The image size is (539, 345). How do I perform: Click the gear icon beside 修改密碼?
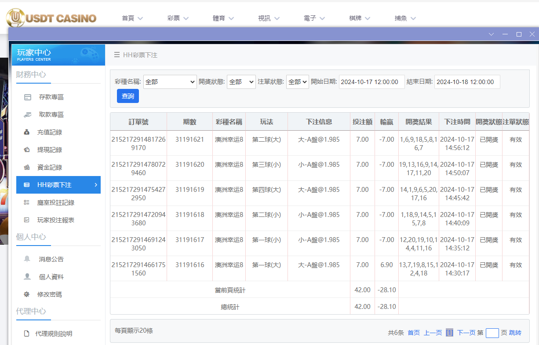pos(27,294)
